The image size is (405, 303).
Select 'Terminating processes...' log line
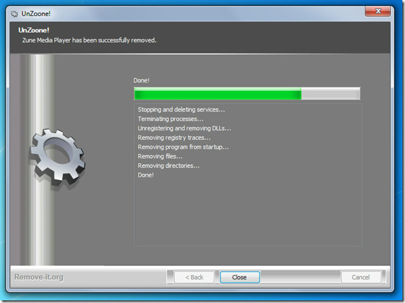[x=170, y=119]
